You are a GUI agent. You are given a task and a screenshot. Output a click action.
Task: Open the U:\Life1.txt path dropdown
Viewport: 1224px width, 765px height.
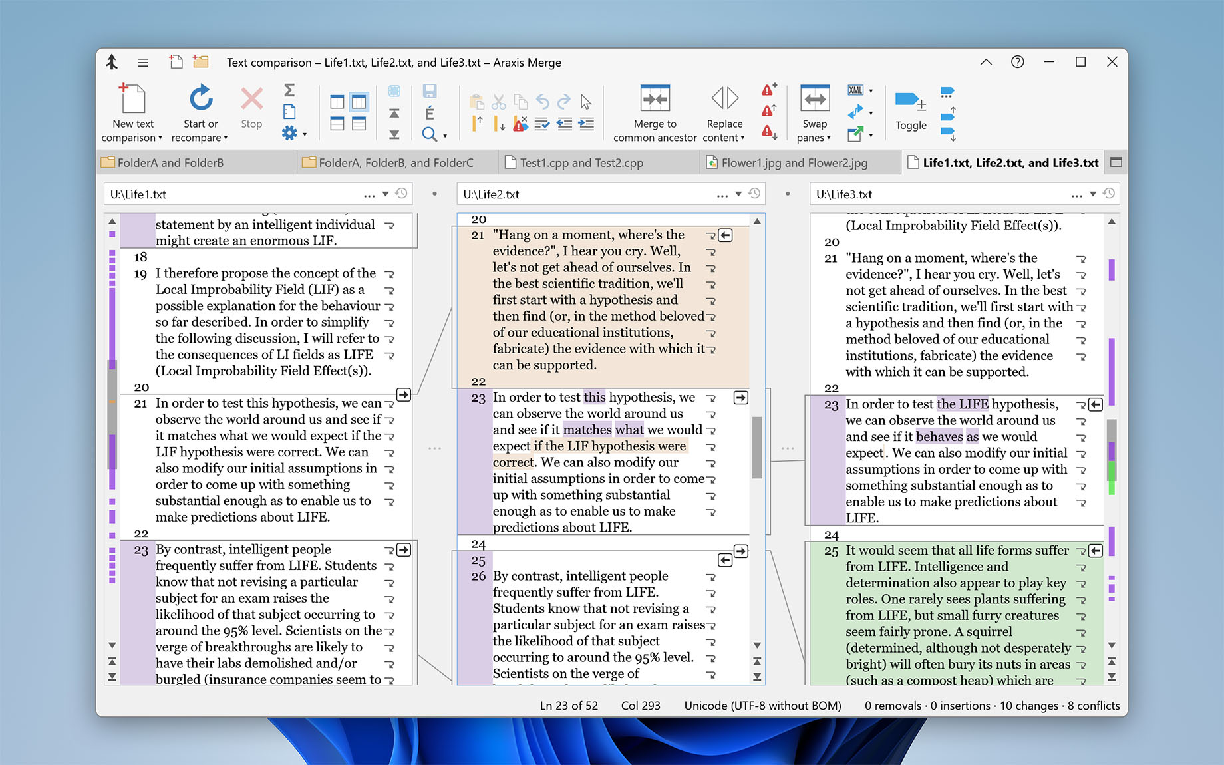(386, 194)
